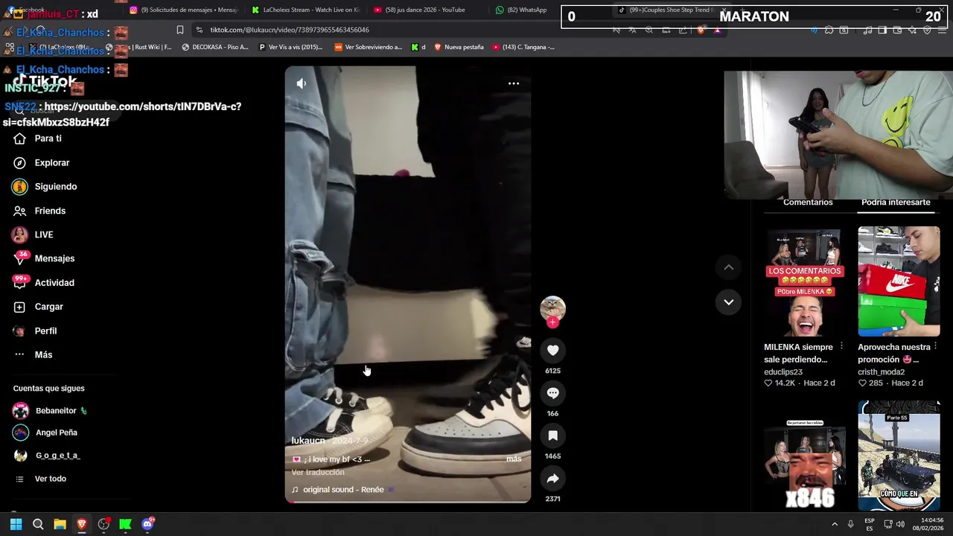Switch to the Podría interesarte tab
The height and width of the screenshot is (536, 953).
pyautogui.click(x=896, y=202)
